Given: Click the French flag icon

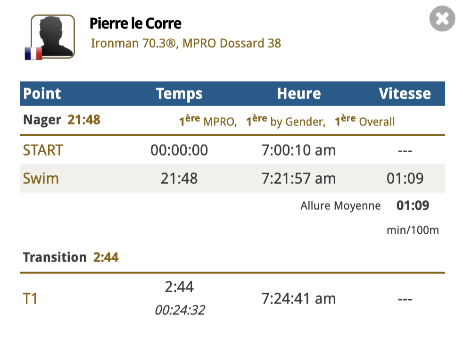Looking at the screenshot, I should 33,53.
